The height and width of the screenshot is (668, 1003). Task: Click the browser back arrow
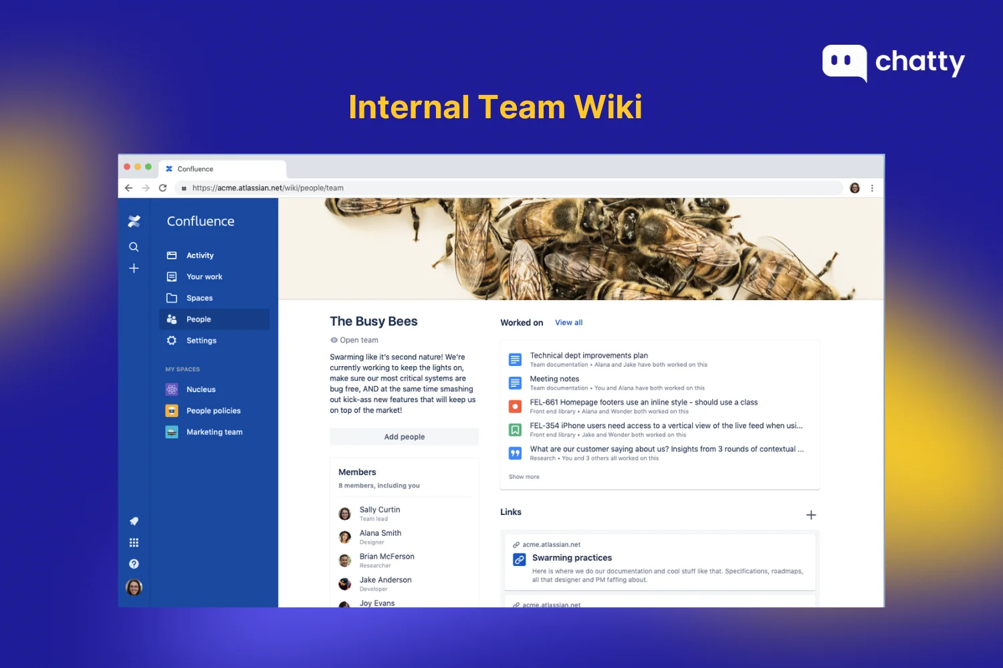129,188
